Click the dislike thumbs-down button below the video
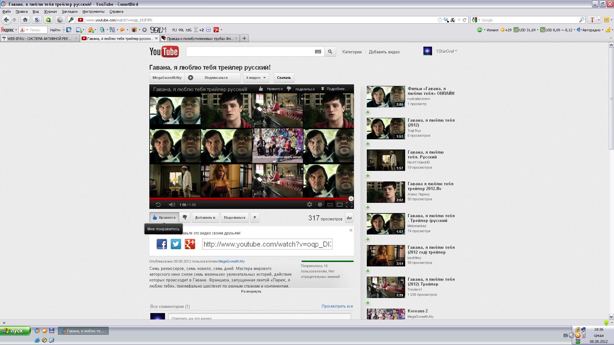This screenshot has height=345, width=614. (x=185, y=218)
